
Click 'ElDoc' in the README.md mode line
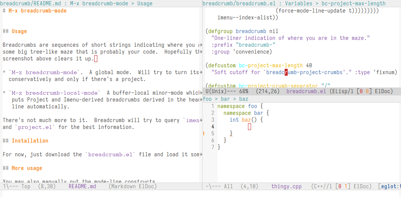146,186
